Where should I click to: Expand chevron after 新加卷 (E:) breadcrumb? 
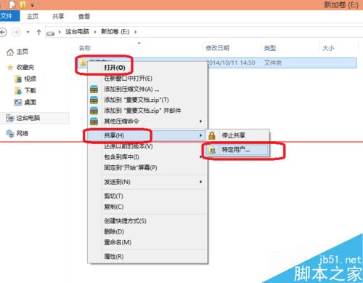point(136,32)
